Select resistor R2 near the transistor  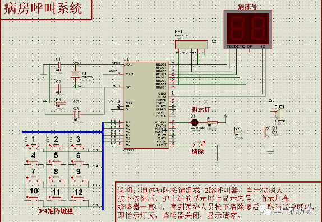[239, 132]
